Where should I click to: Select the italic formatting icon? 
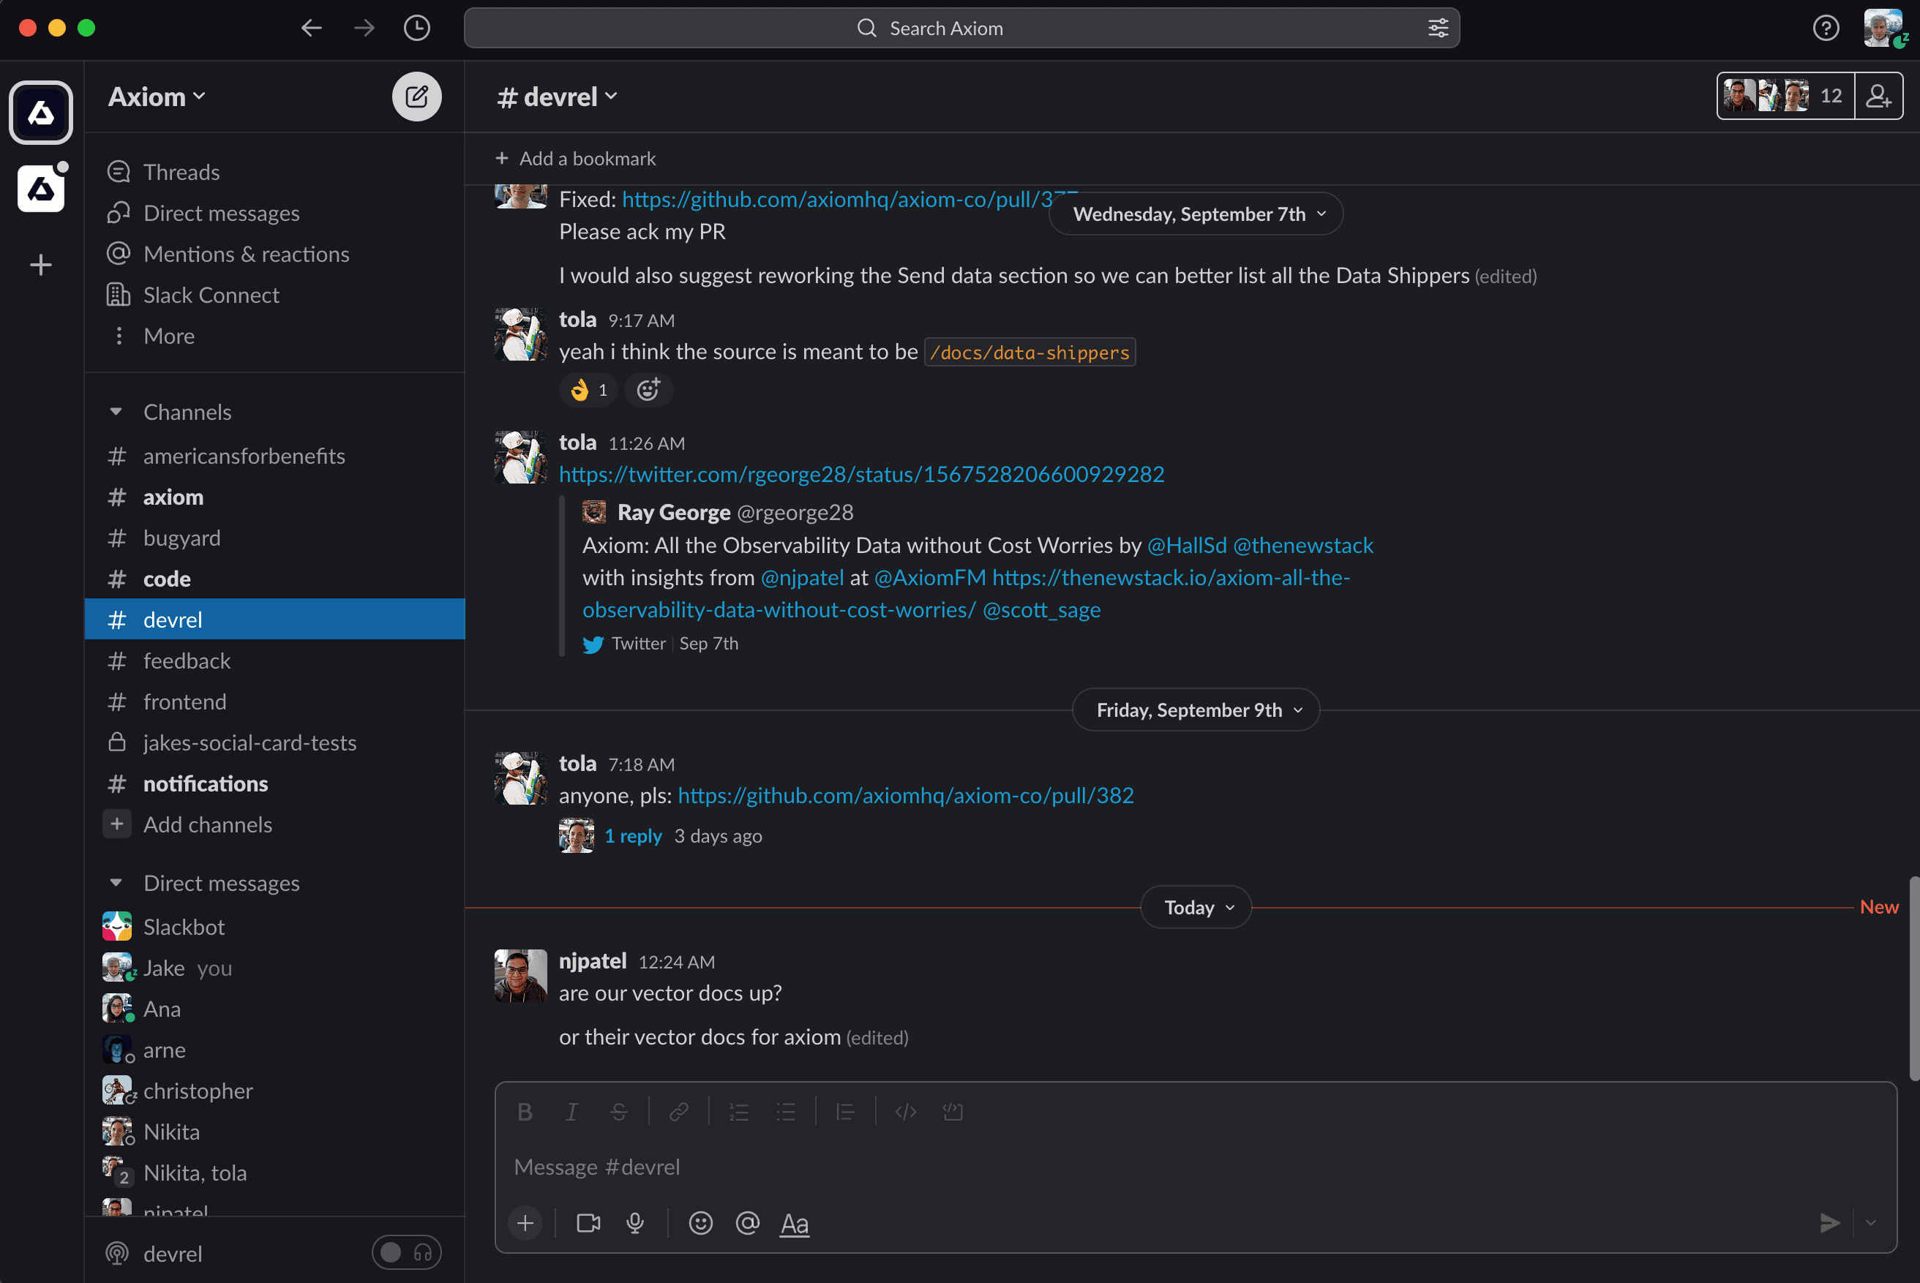point(571,1111)
